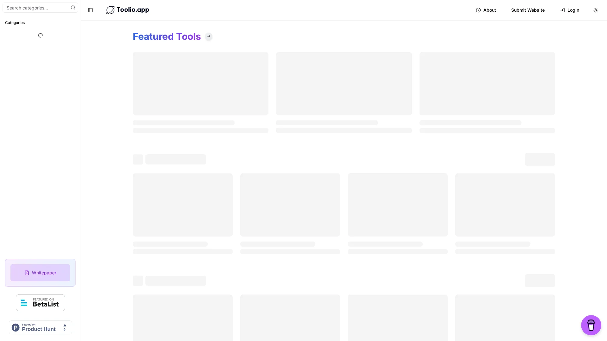Viewport: 607px width, 341px height.
Task: Click the Toolio.app planet logo
Action: [x=110, y=10]
